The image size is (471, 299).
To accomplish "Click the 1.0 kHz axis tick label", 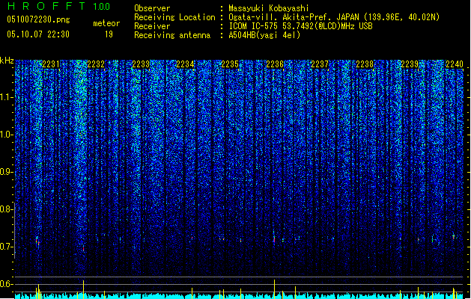I will (7, 135).
